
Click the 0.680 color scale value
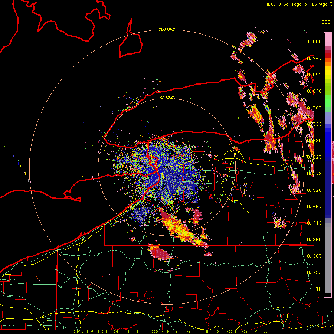(x=314, y=141)
